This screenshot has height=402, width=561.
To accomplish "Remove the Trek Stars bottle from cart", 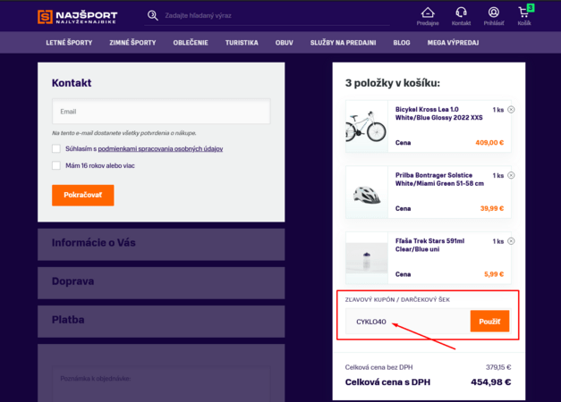I will click(511, 242).
